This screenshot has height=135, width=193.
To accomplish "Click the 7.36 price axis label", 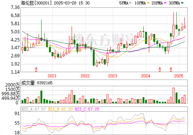I will coord(15,7).
